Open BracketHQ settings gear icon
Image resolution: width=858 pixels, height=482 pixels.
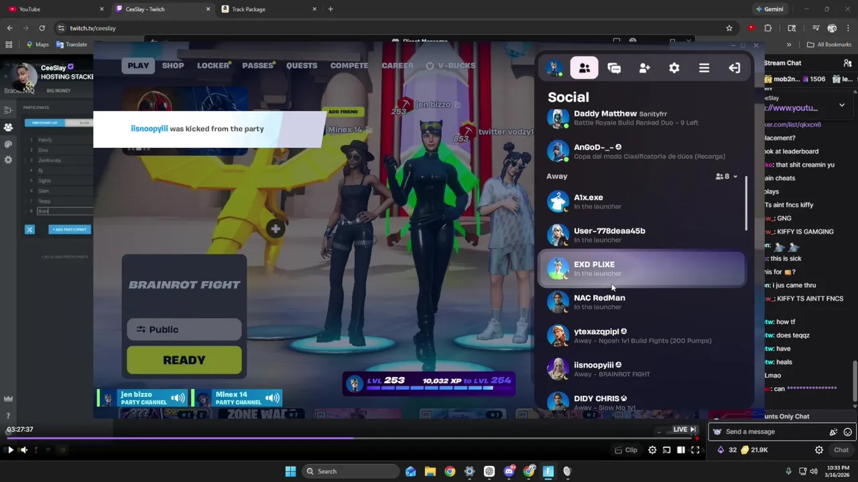click(8, 160)
